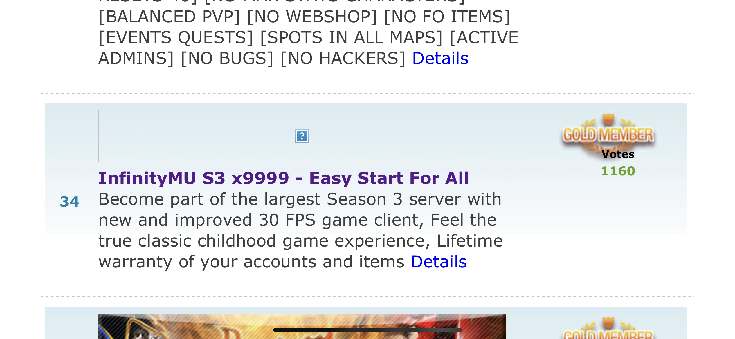Click the broken image question mark icon
Screen dimensions: 735x339
click(302, 136)
